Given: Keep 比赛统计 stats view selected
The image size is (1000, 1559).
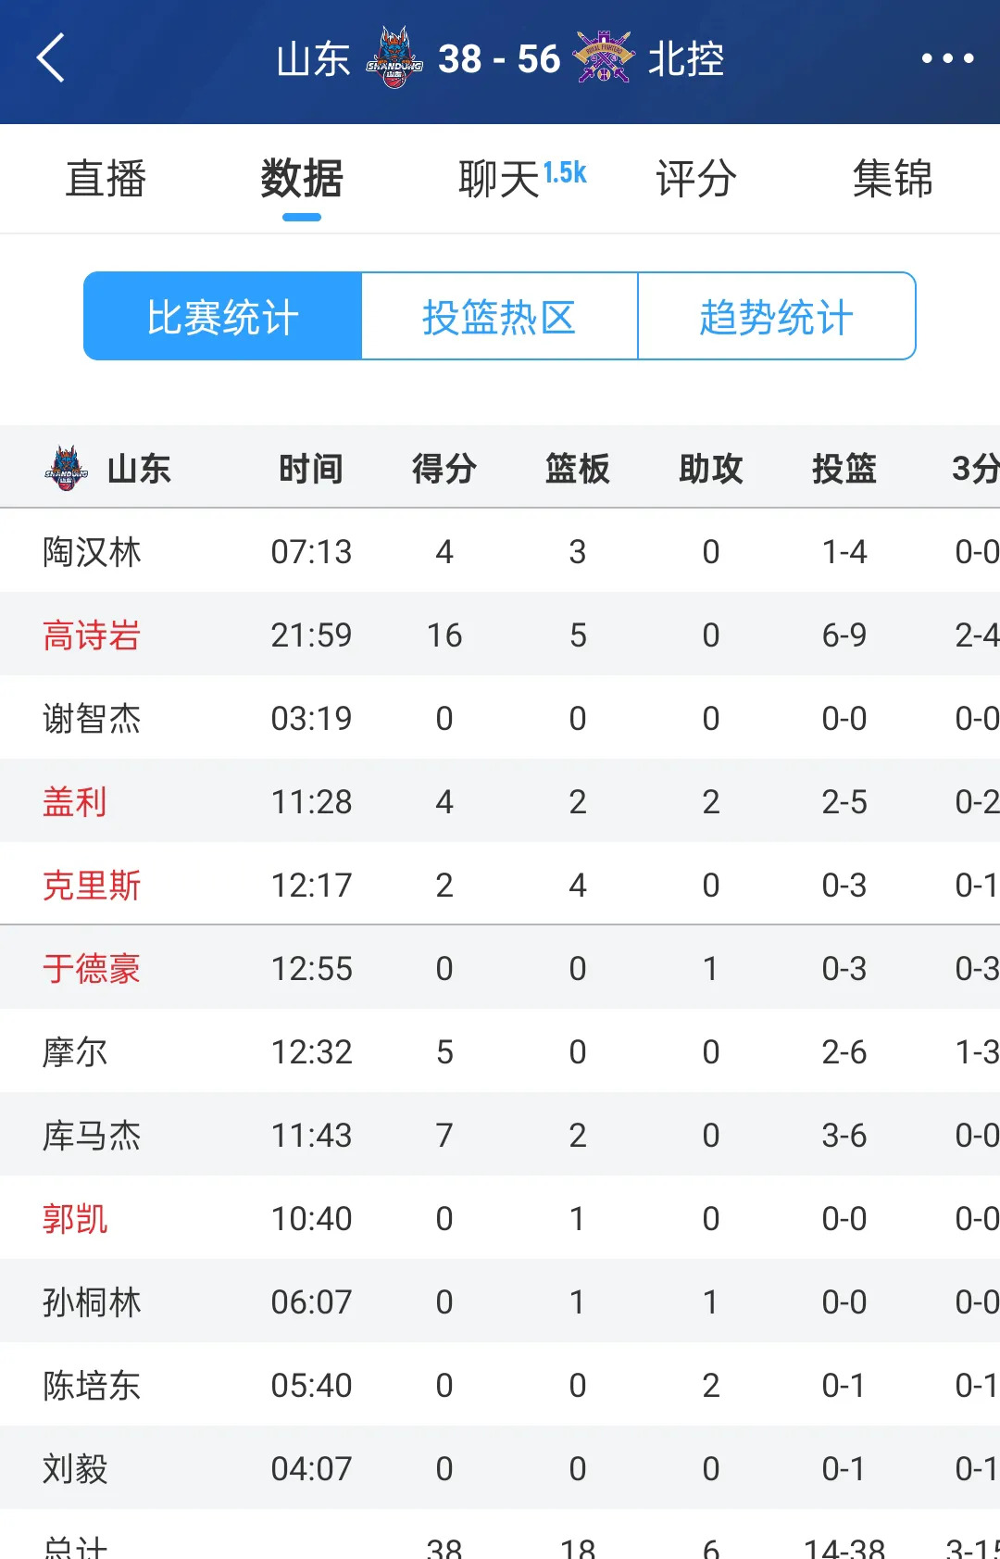Looking at the screenshot, I should 222,316.
